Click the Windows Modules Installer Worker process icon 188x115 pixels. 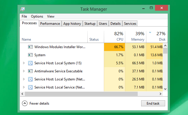(x=30, y=47)
